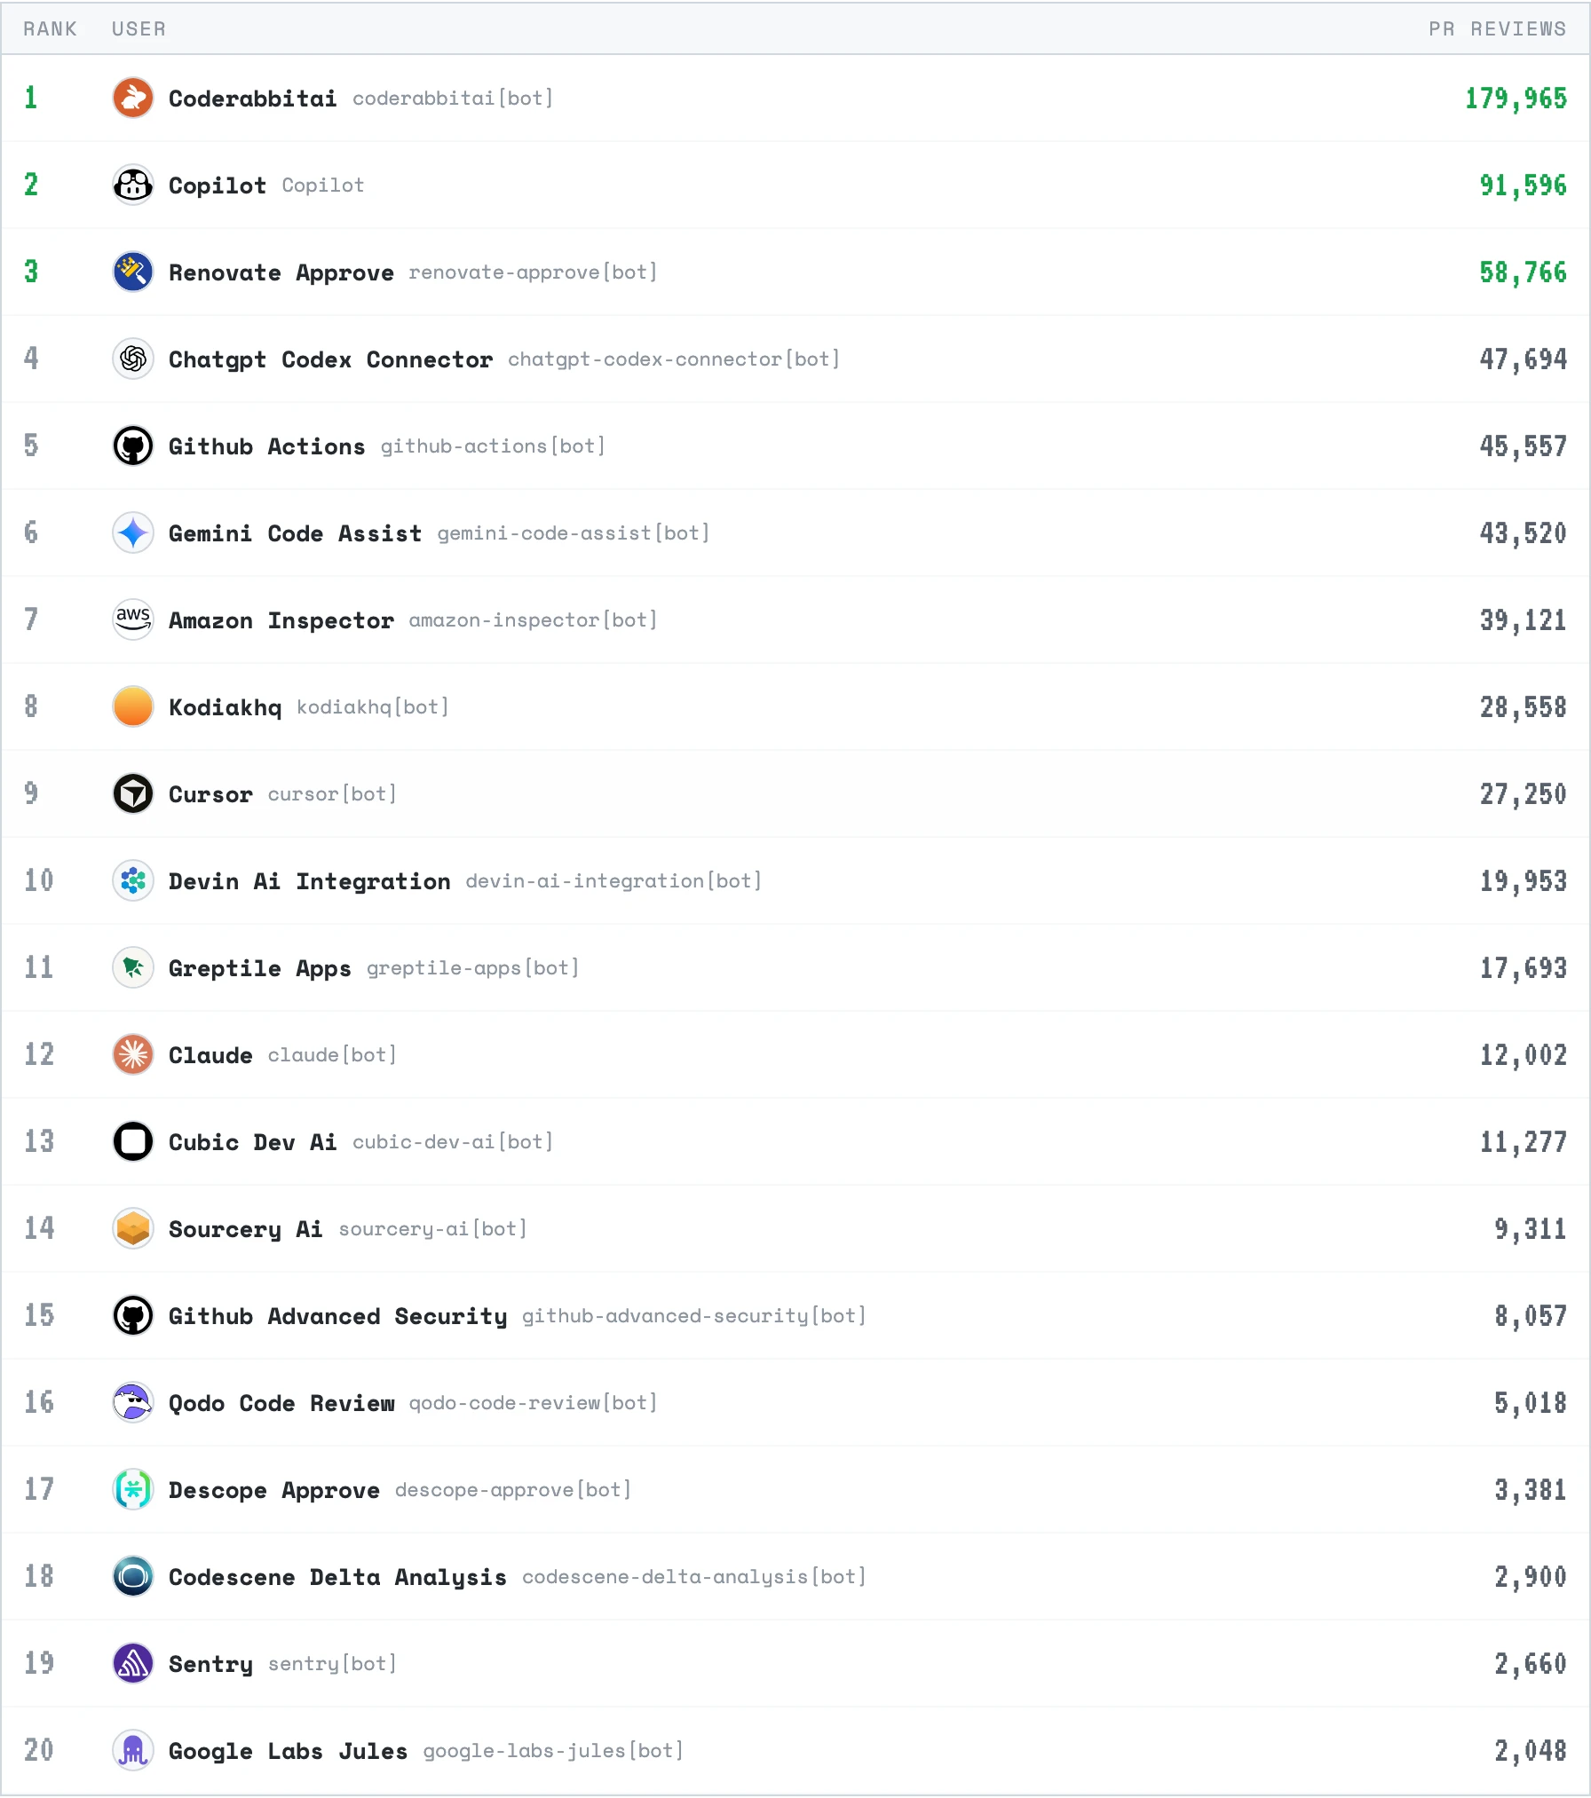Click the Amazon Inspector AWS avatar
This screenshot has height=1798, width=1591.
tap(132, 619)
